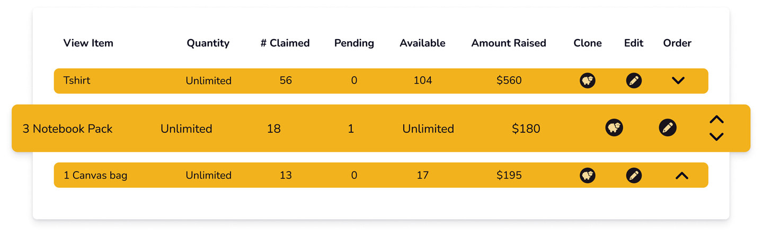Image resolution: width=762 pixels, height=235 pixels.
Task: Open the 1 Canvas bag item
Action: 95,175
